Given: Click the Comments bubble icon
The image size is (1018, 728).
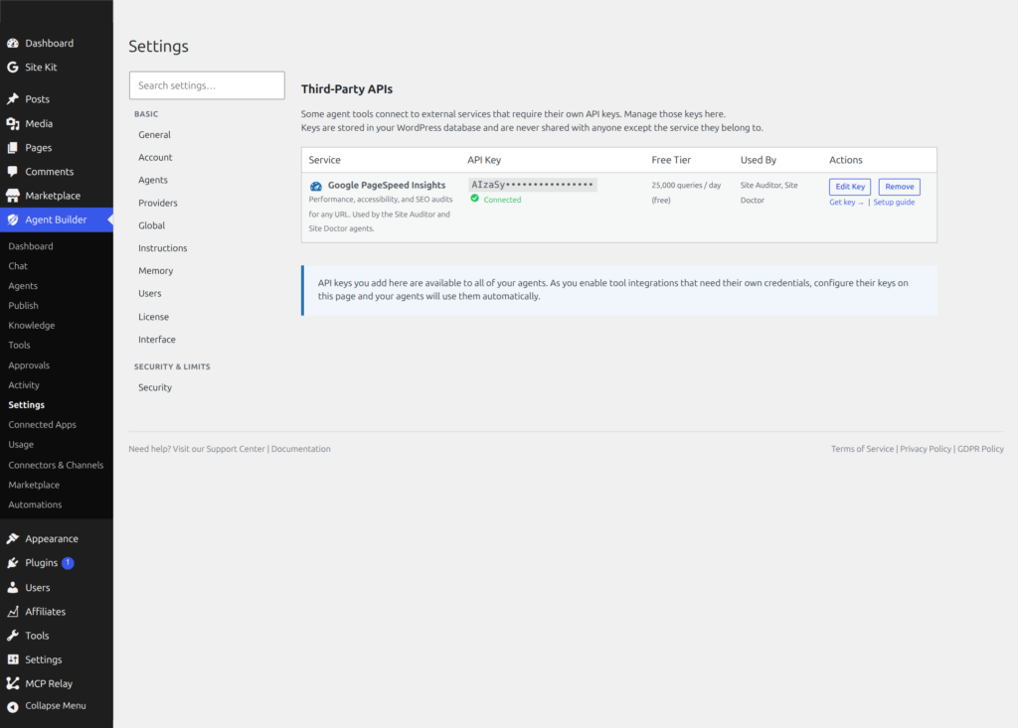Looking at the screenshot, I should (x=12, y=171).
